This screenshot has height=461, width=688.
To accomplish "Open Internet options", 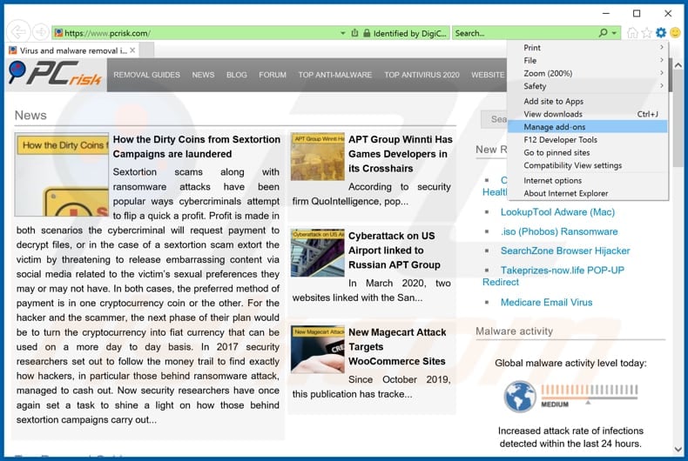I will coord(588,181).
